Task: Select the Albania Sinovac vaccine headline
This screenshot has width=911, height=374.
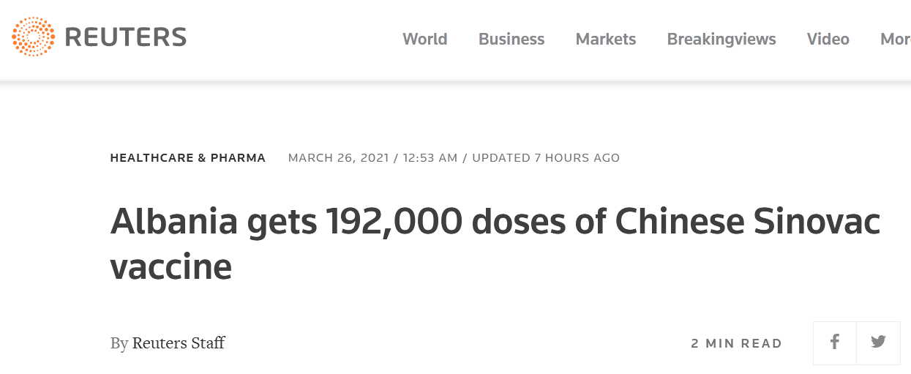Action: pos(495,244)
